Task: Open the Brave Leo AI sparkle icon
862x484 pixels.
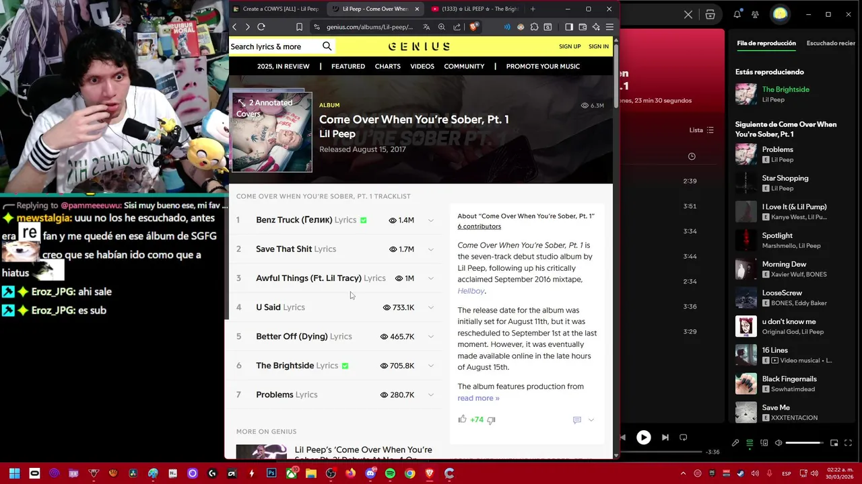Action: coord(596,27)
